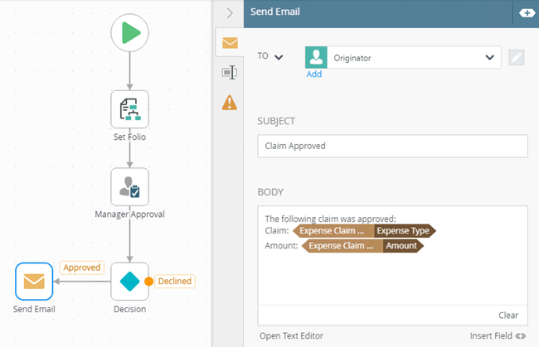The width and height of the screenshot is (539, 347).
Task: Select the Expense Type field token
Action: [404, 231]
